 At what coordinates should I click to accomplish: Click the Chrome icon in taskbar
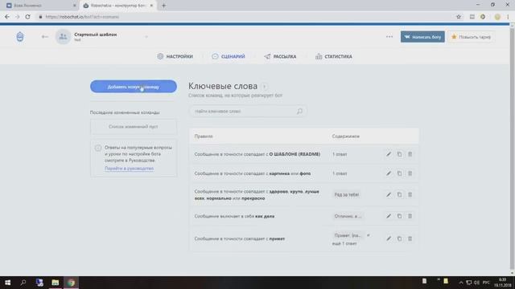(71, 283)
